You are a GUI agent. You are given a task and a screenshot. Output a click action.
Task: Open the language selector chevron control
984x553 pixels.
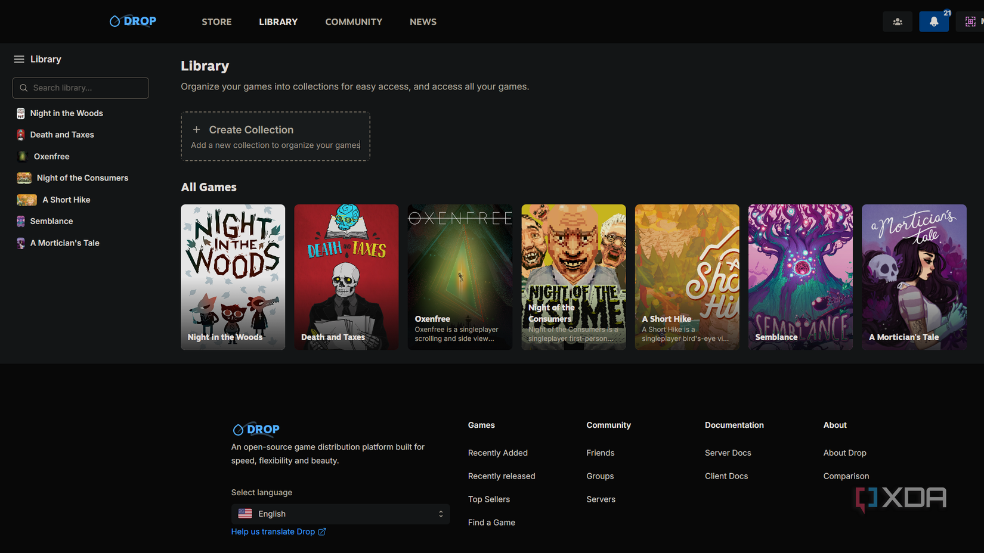click(x=440, y=514)
